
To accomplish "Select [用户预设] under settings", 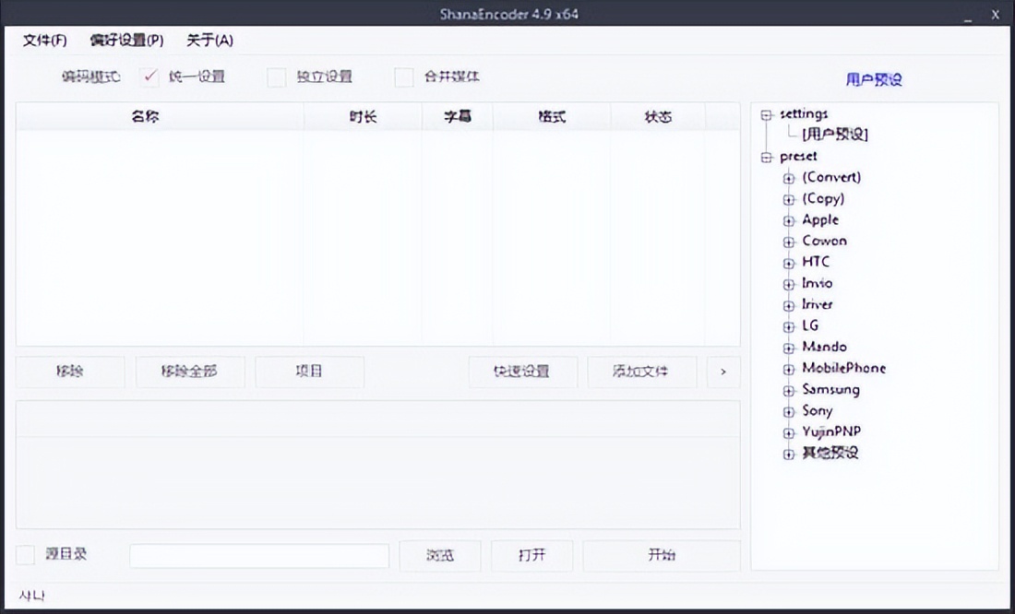I will pyautogui.click(x=835, y=135).
